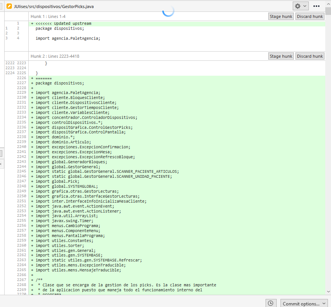
Task: Open the three-dots more options menu
Action: [x=316, y=6]
